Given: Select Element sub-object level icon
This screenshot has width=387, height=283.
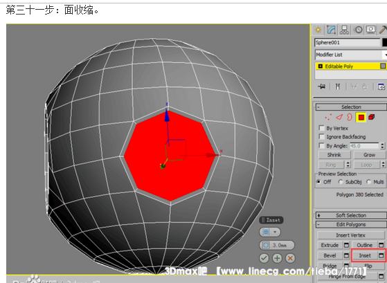Looking at the screenshot, I should tap(372, 117).
